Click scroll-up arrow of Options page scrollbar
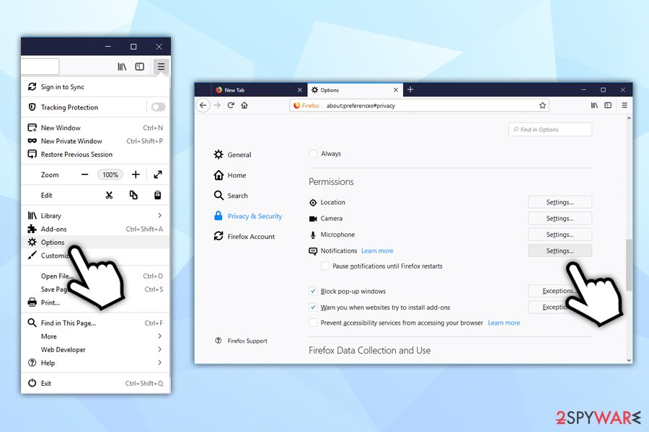This screenshot has width=649, height=432. tap(629, 118)
